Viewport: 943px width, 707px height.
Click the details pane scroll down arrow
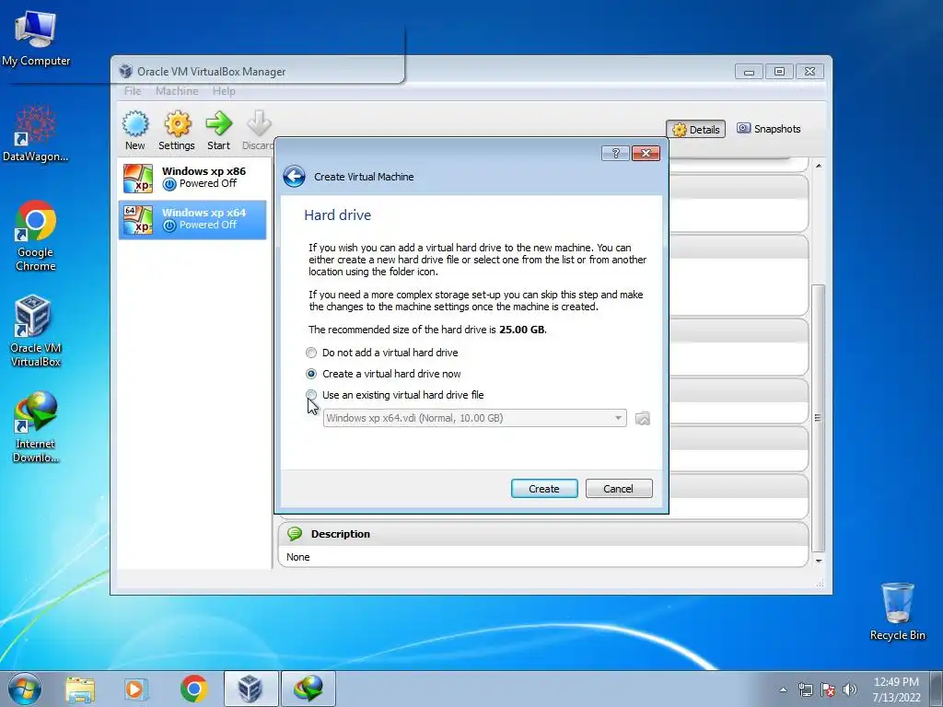click(819, 561)
